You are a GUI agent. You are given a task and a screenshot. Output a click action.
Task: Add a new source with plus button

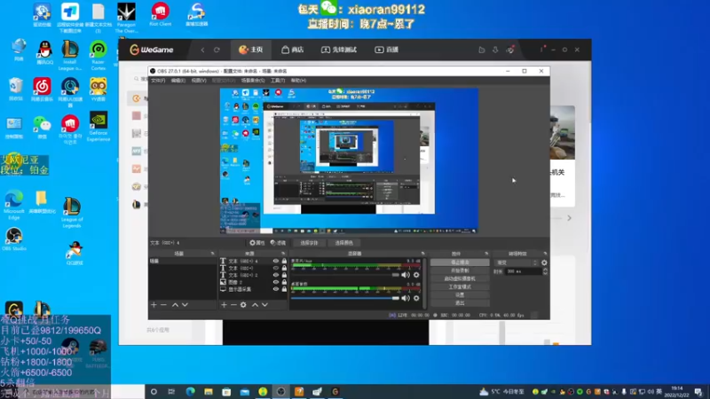(x=224, y=305)
